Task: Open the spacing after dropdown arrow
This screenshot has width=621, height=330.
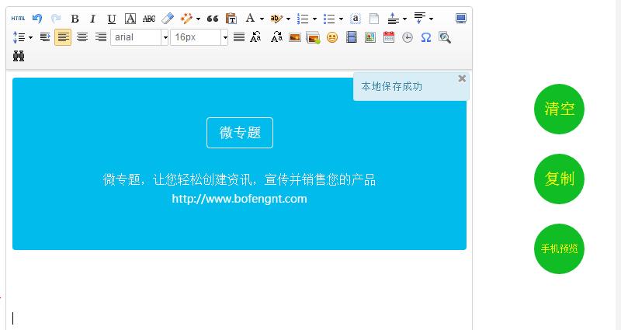Action: pyautogui.click(x=431, y=19)
